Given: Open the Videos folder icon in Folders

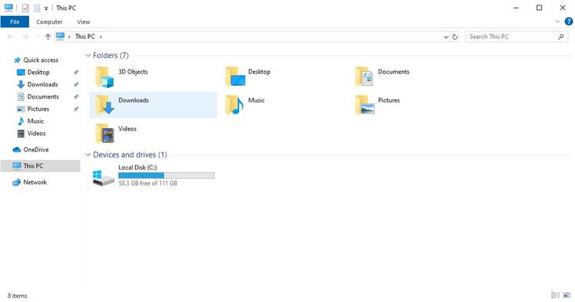Looking at the screenshot, I should point(105,134).
